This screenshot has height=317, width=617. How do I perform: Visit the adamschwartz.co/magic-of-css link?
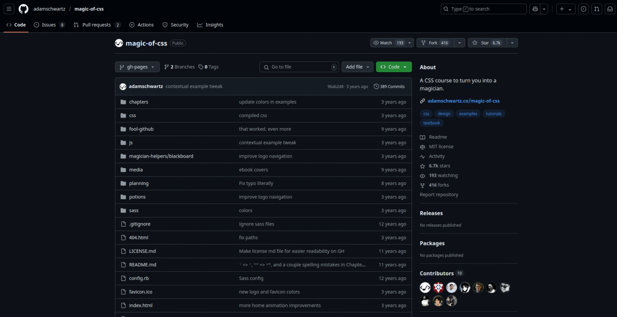click(464, 101)
